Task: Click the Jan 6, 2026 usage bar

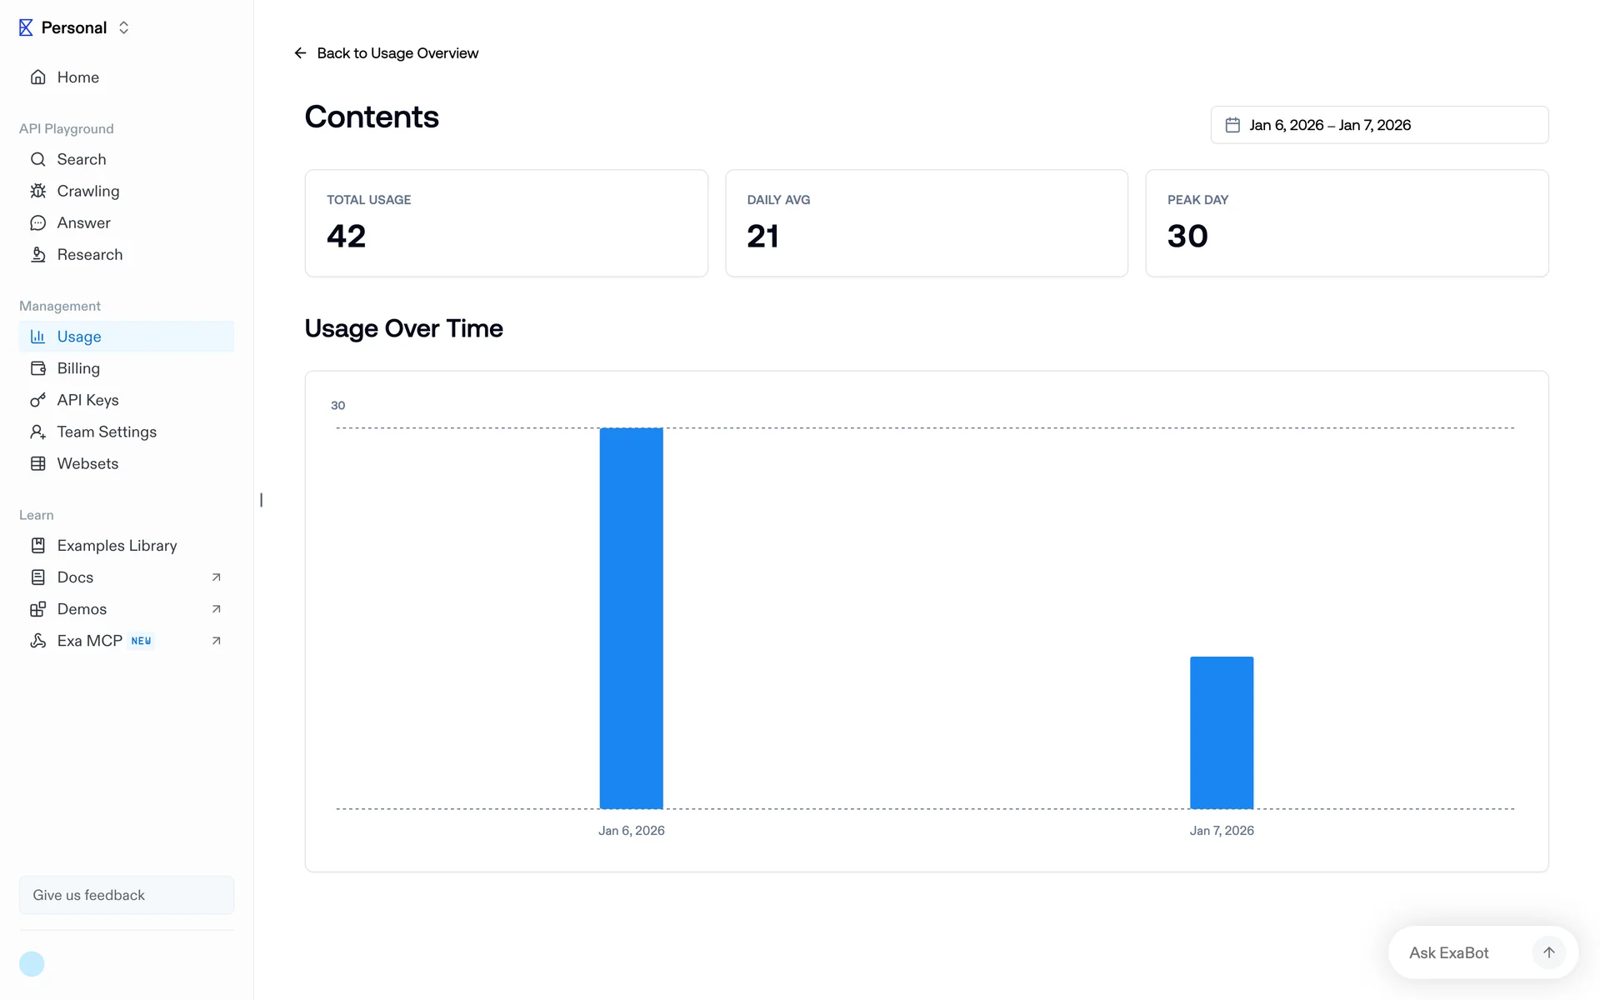Action: click(631, 617)
